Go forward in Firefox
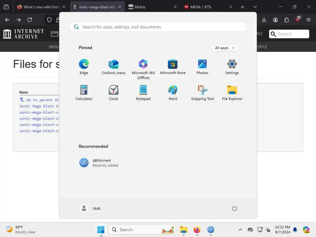Viewport: 316px width, 237px height. click(x=19, y=20)
